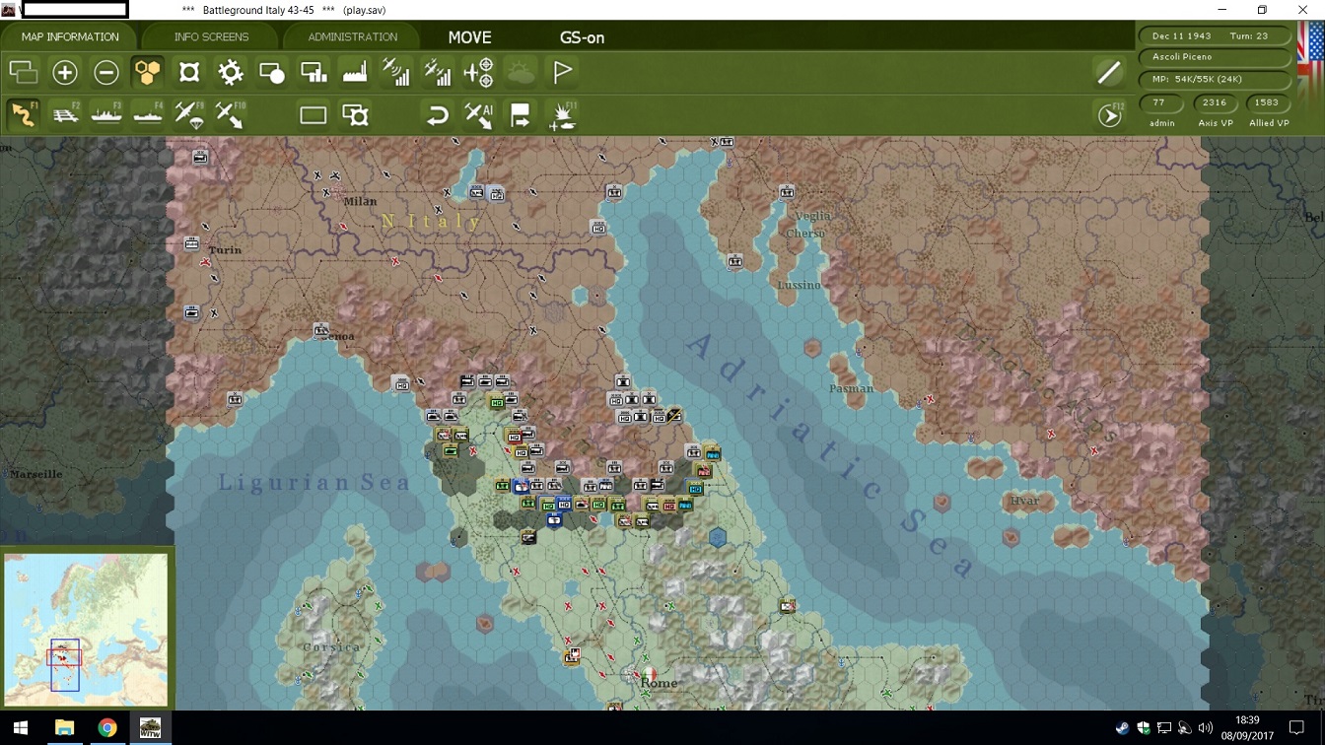Click the flag with arrow icon

[521, 115]
